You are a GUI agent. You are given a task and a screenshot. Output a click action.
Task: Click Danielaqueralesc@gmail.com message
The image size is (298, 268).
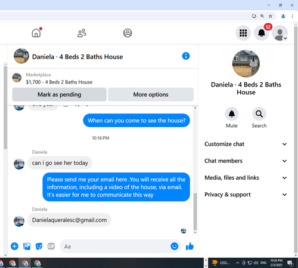(69, 220)
